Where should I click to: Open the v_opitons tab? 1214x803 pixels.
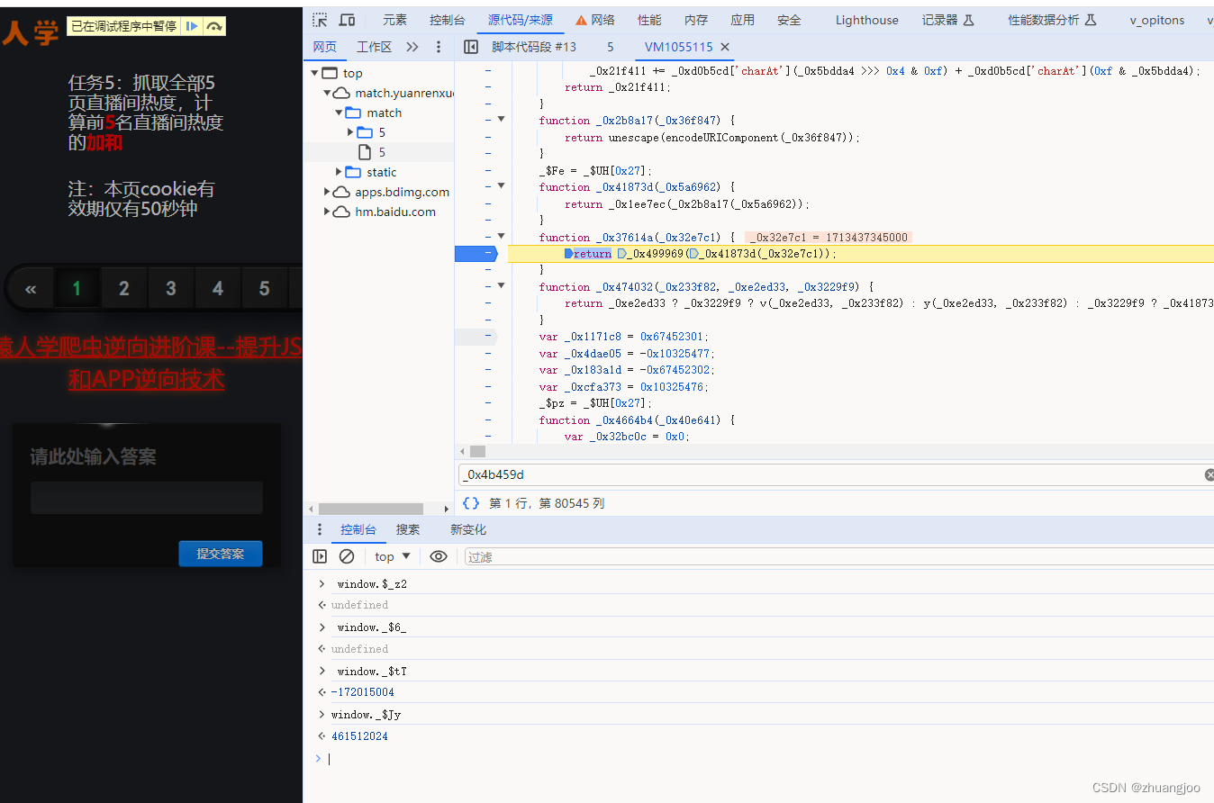coord(1157,20)
